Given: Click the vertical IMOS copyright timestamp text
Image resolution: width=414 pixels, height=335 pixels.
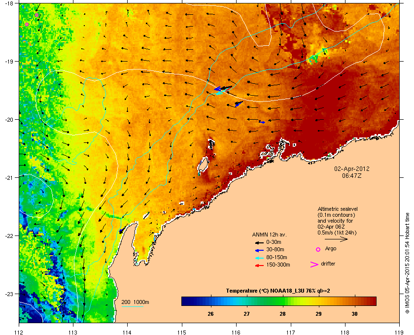Looking at the screenshot, I should [x=407, y=263].
